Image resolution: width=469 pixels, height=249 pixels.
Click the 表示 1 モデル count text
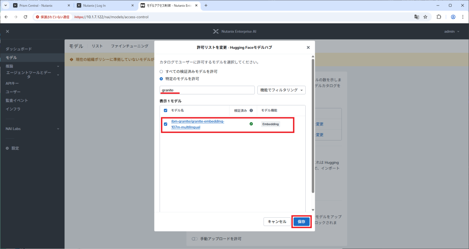click(x=170, y=101)
